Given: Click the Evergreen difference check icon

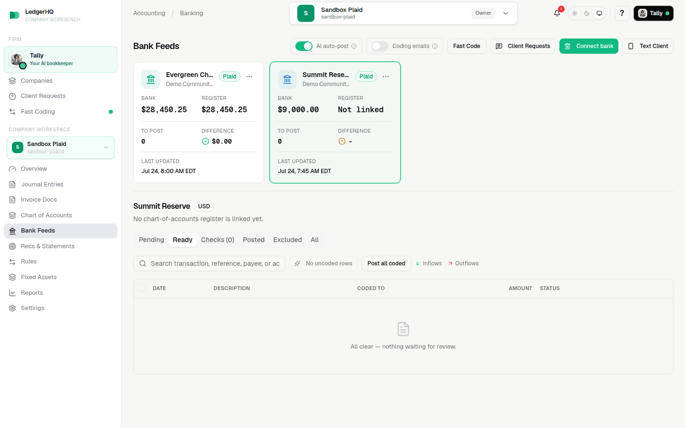Looking at the screenshot, I should 205,141.
